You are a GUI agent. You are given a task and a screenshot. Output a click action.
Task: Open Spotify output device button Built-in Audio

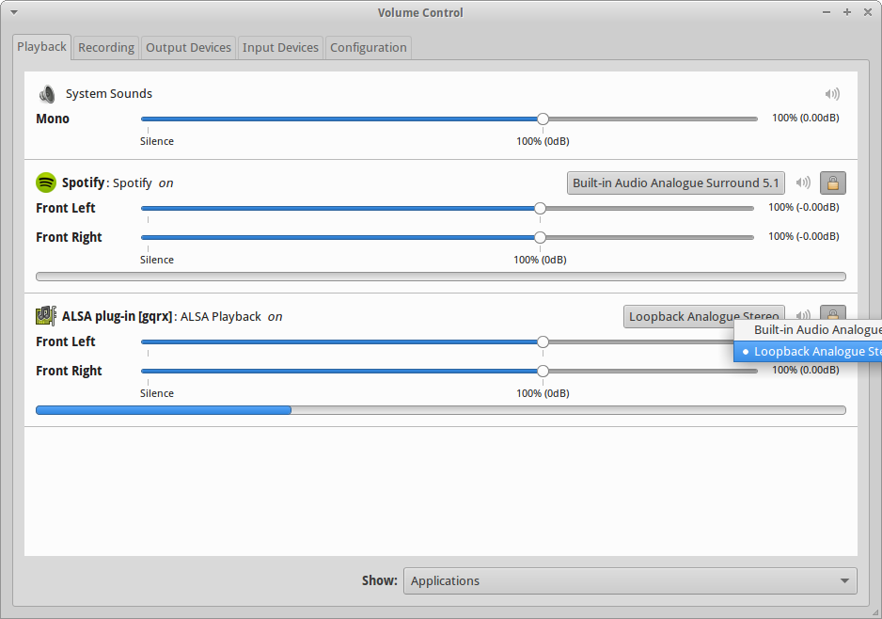tap(675, 183)
